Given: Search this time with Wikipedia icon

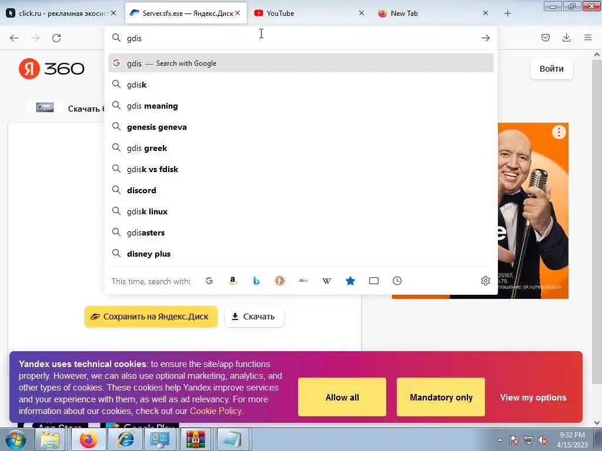Looking at the screenshot, I should click(x=327, y=281).
